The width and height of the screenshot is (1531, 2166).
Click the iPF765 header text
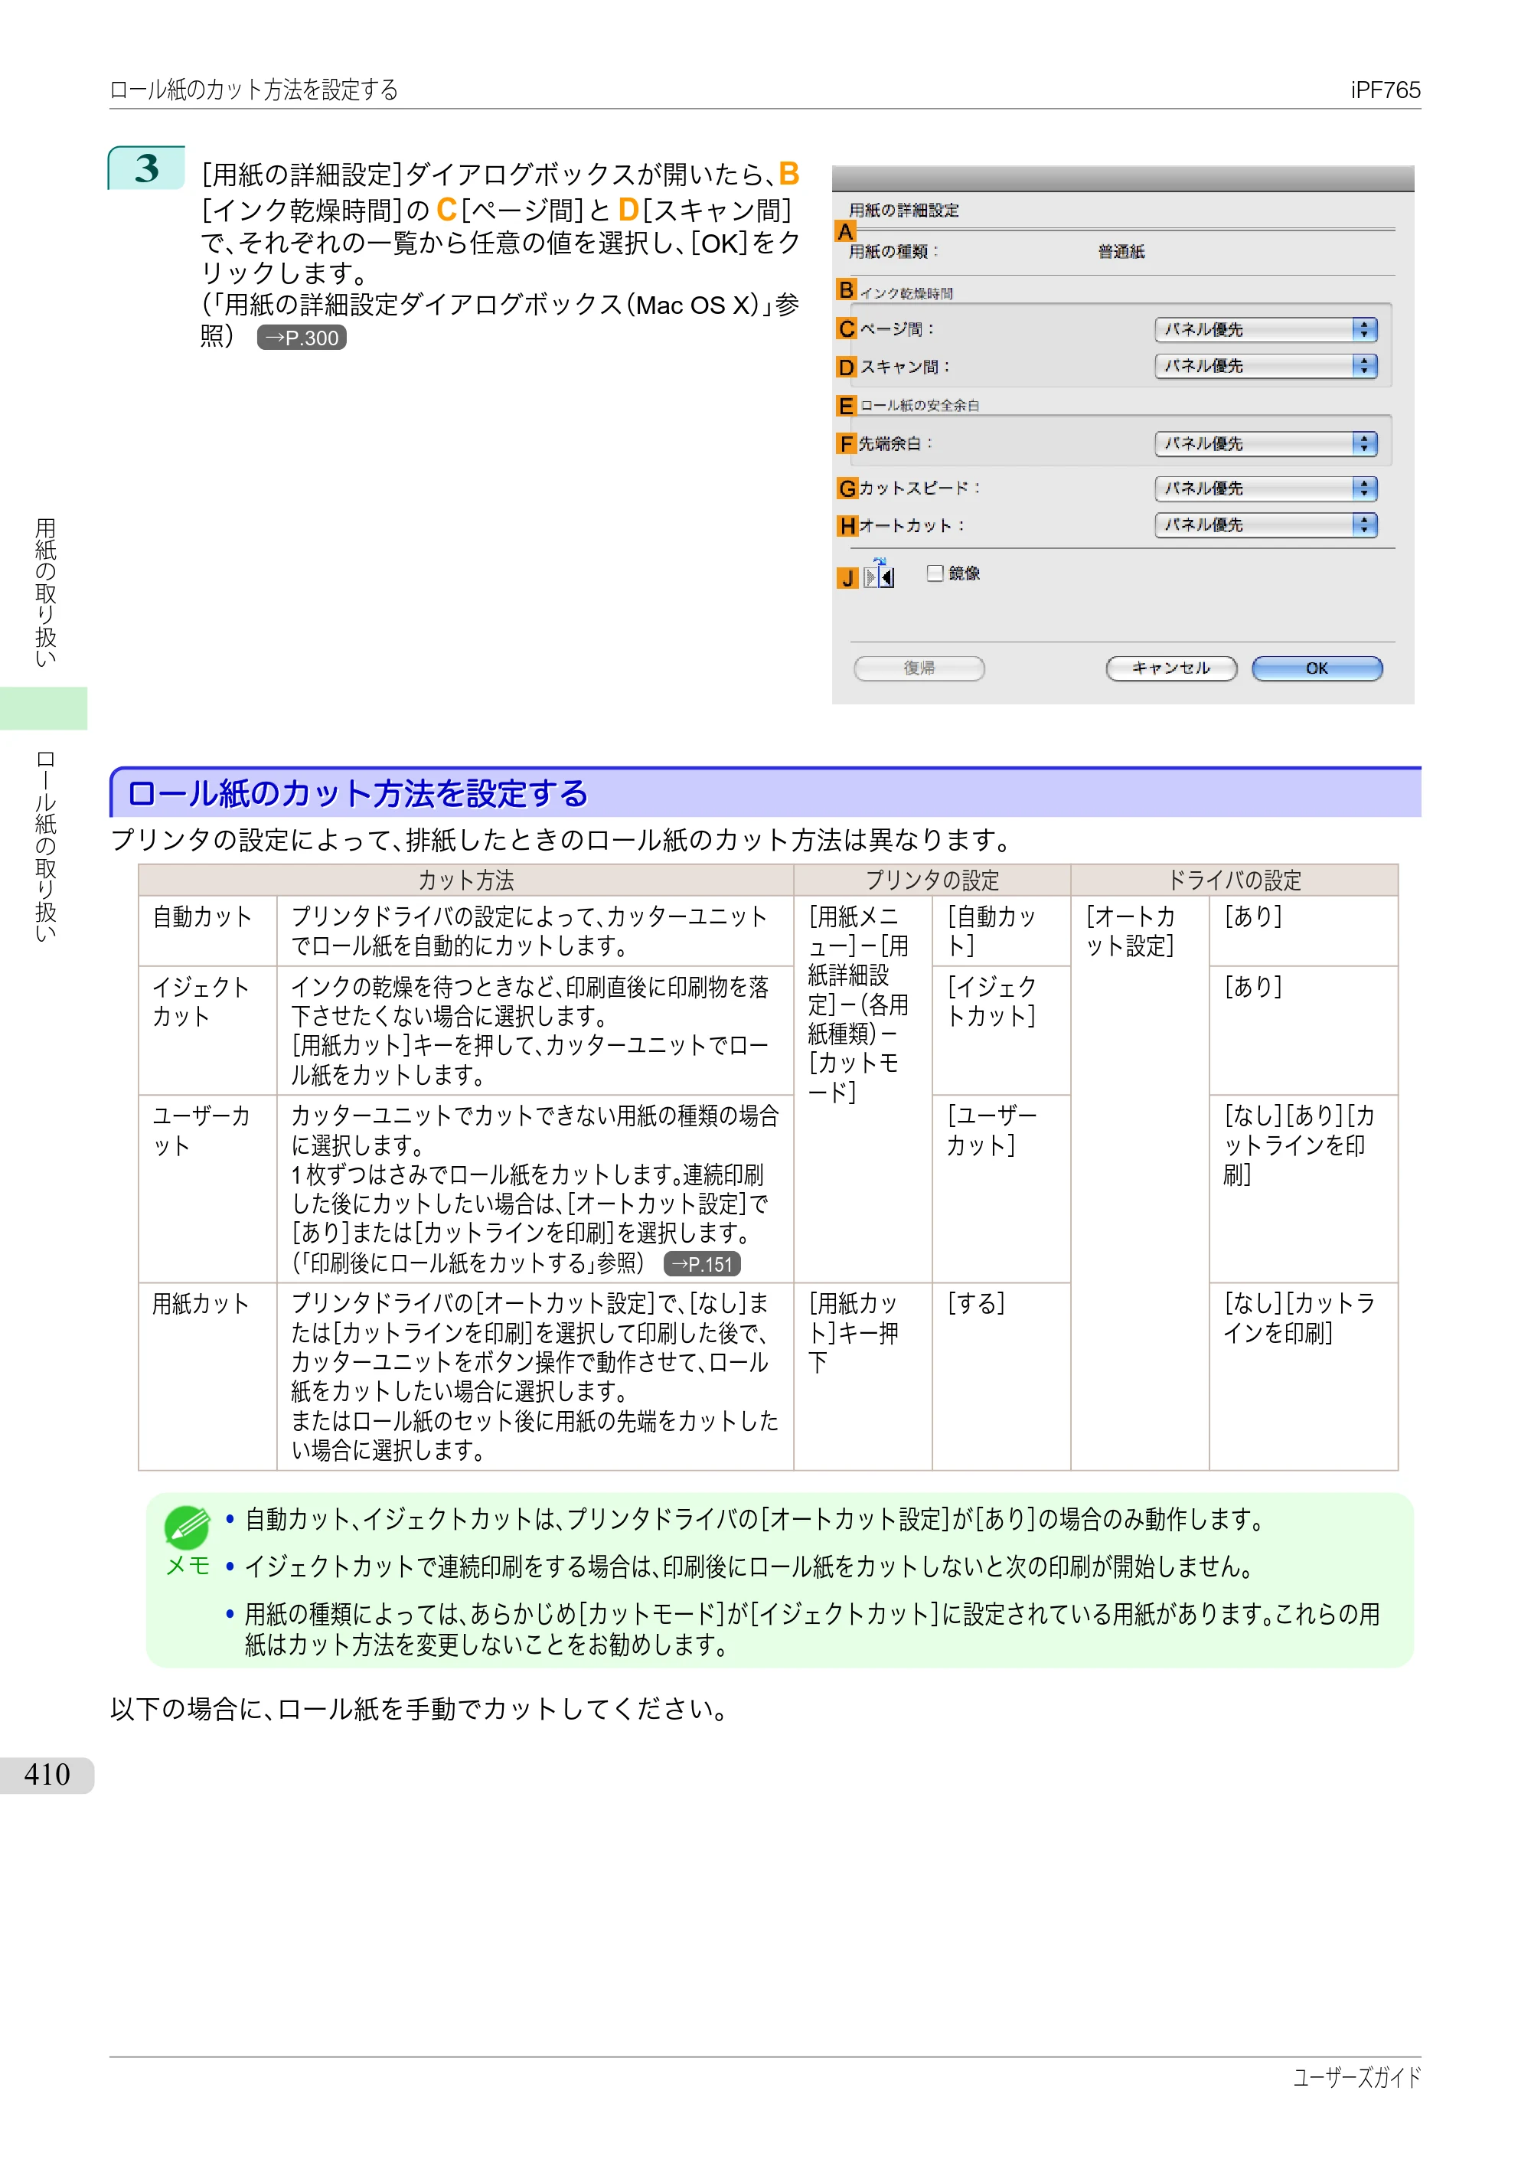(x=1385, y=90)
